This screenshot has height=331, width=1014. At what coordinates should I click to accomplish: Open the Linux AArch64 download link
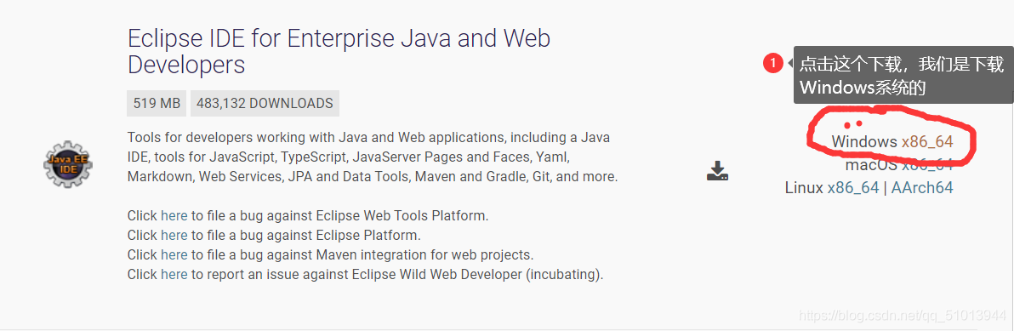pyautogui.click(x=922, y=188)
